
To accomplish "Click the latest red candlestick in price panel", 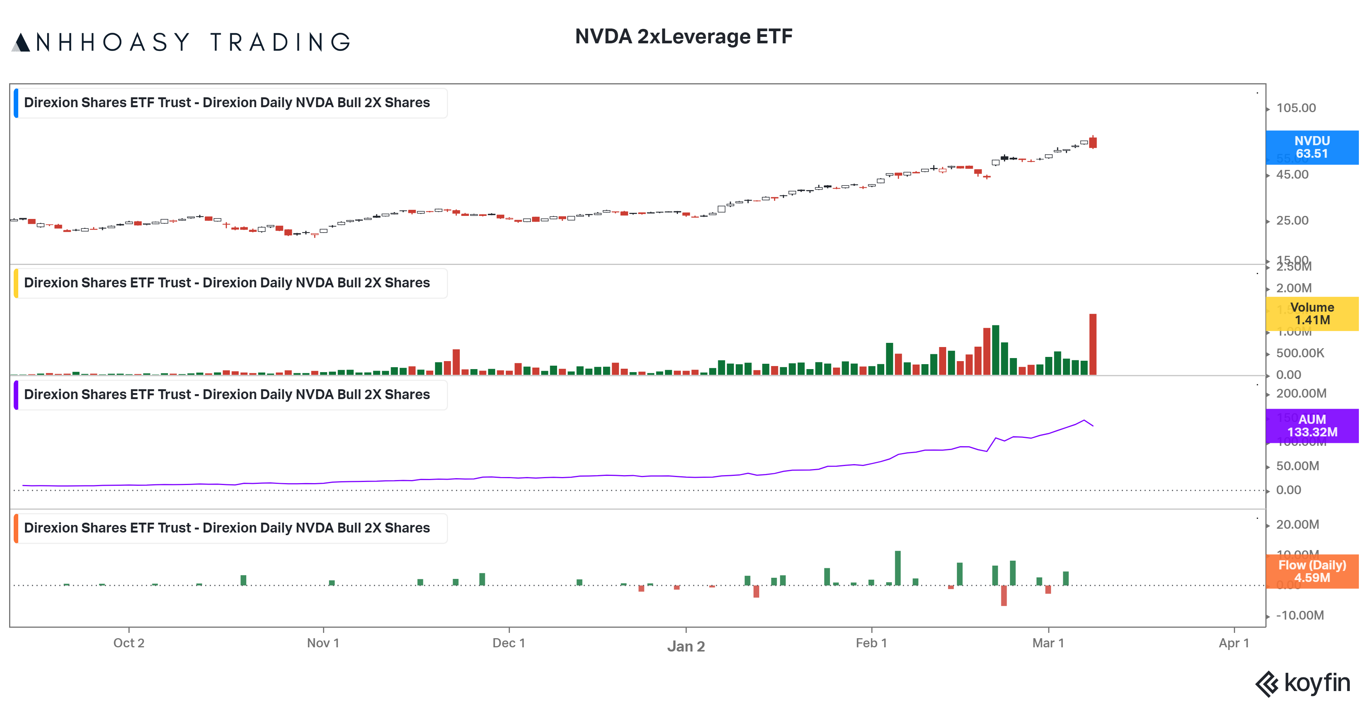I will (1092, 143).
